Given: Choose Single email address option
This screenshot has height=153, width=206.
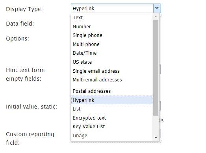Looking at the screenshot, I should (x=112, y=71).
